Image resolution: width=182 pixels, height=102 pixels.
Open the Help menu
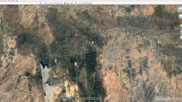[17, 1]
